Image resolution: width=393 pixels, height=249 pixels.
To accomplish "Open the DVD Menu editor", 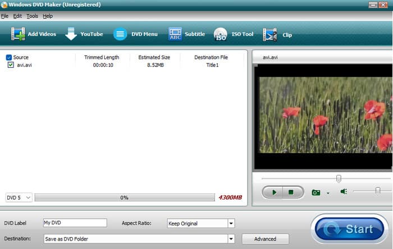I will 120,34.
